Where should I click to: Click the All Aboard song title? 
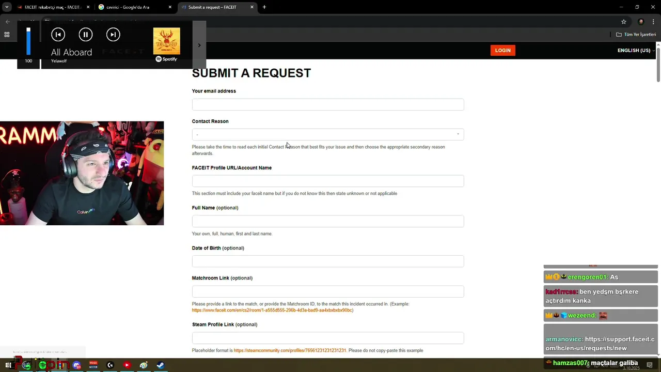click(x=71, y=52)
